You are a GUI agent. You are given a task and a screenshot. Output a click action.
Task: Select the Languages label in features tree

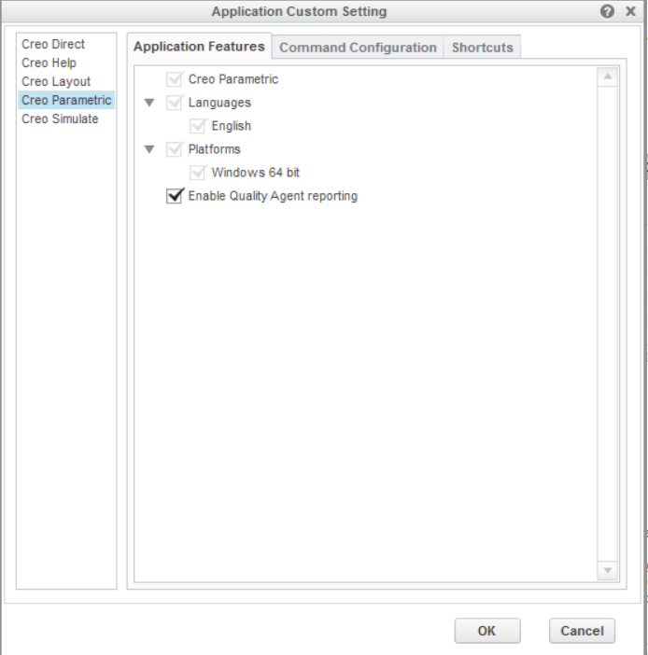pos(219,103)
